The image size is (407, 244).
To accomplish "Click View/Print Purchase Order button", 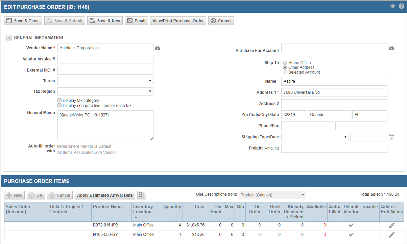I will (x=178, y=21).
